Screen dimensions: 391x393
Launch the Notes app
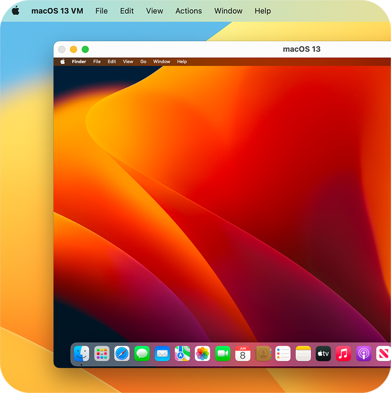coord(303,354)
